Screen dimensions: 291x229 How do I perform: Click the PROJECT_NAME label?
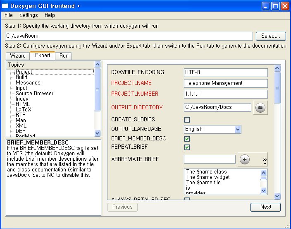tap(131, 83)
